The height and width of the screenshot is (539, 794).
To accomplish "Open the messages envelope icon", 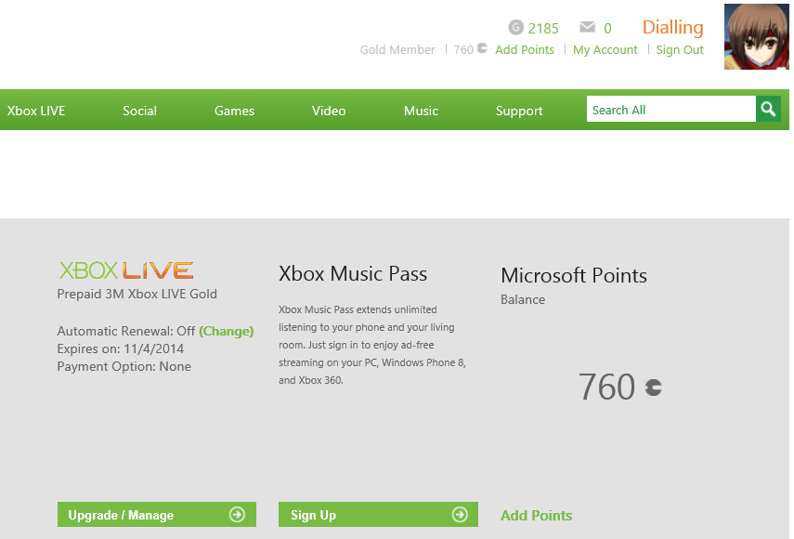I will 588,27.
